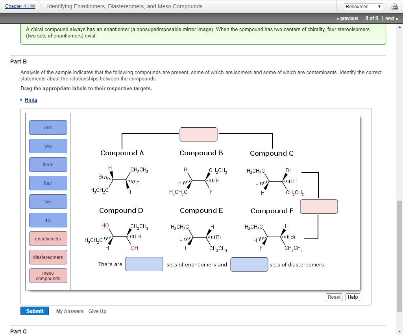The height and width of the screenshot is (335, 403).
Task: Open the Help dialog
Action: [x=353, y=297]
